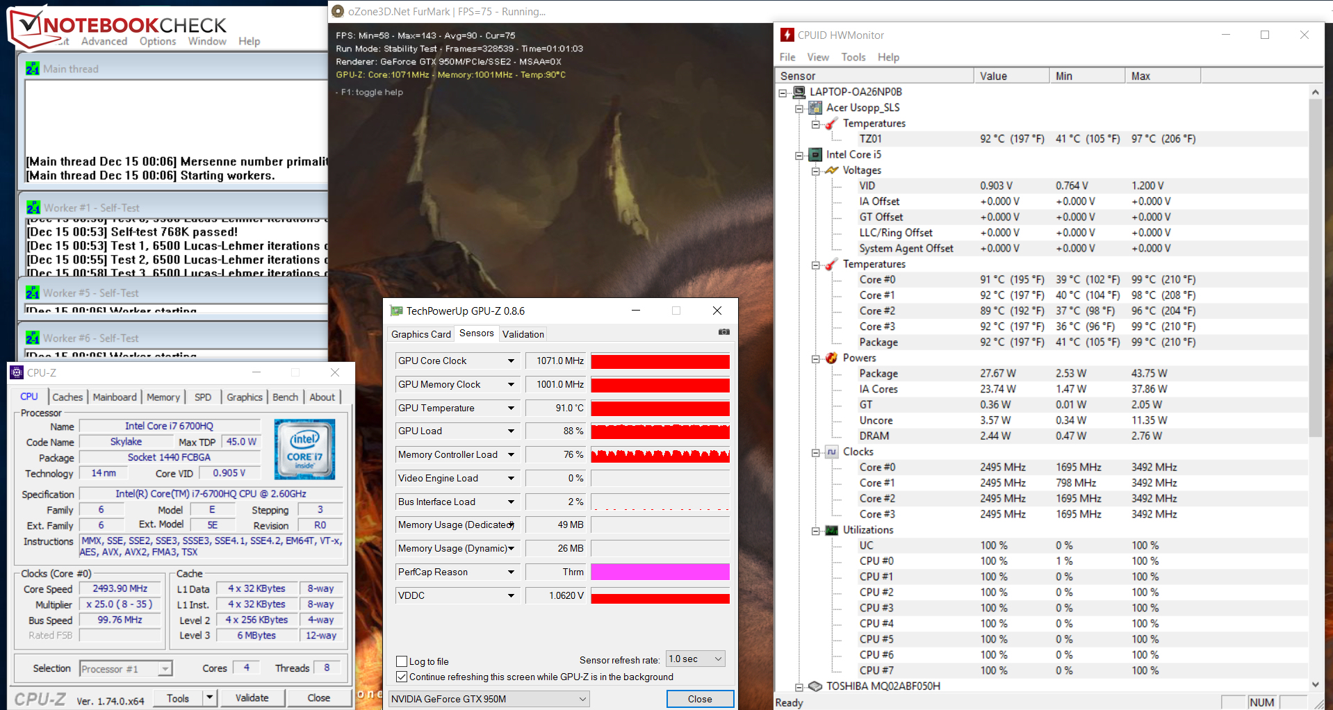The width and height of the screenshot is (1333, 710).
Task: Click the Sensor column header in HWMonitor
Action: (x=874, y=76)
